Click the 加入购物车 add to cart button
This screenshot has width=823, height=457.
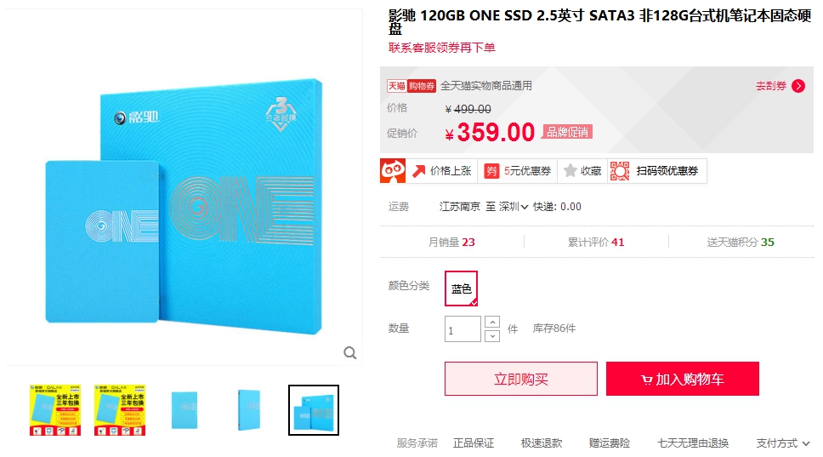click(683, 379)
